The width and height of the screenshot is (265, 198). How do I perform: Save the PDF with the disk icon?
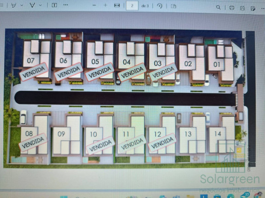242,8
